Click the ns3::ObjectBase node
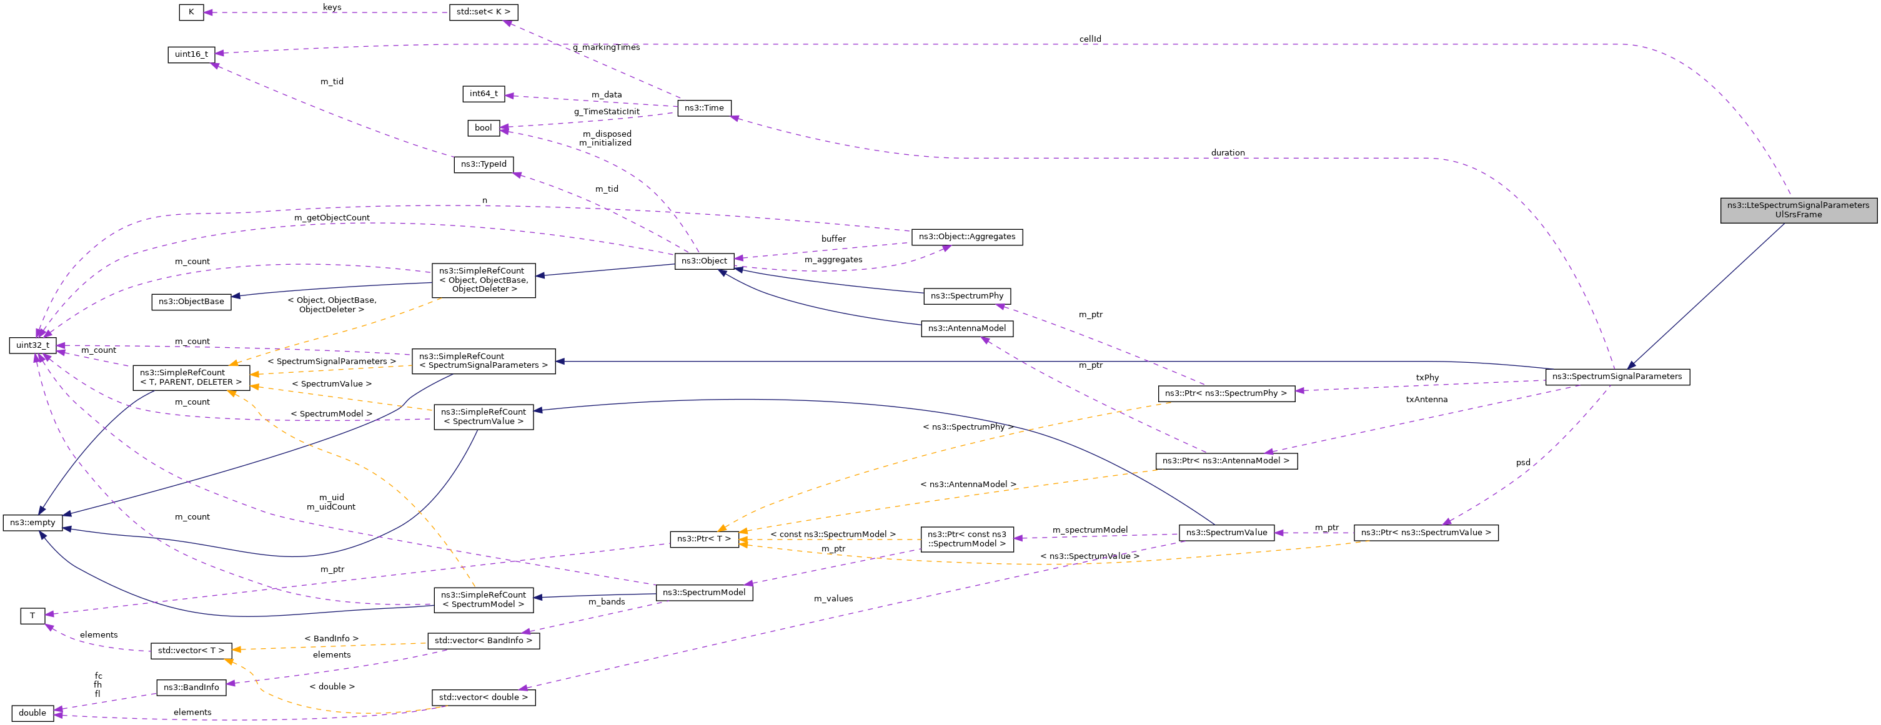 click(191, 302)
